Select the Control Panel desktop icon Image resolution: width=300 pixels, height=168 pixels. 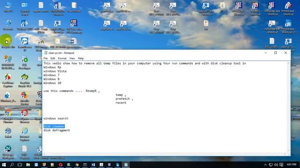(25, 8)
